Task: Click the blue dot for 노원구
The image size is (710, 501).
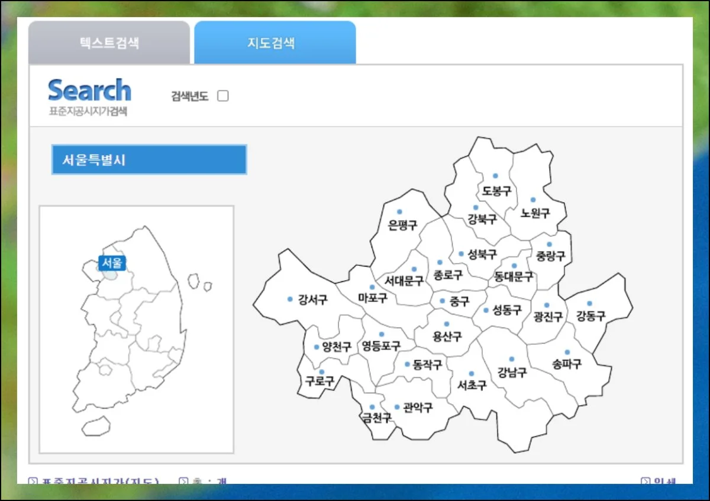Action: (x=532, y=200)
